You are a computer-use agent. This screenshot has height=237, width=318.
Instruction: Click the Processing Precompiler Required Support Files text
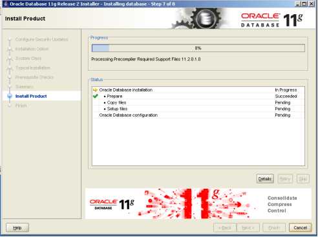click(146, 59)
